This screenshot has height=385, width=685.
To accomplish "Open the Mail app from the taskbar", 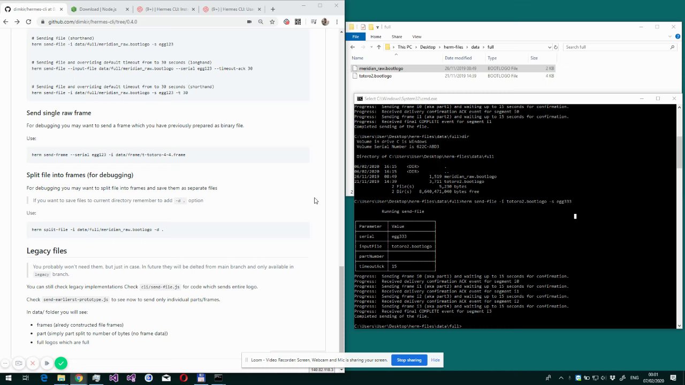I will (x=166, y=378).
